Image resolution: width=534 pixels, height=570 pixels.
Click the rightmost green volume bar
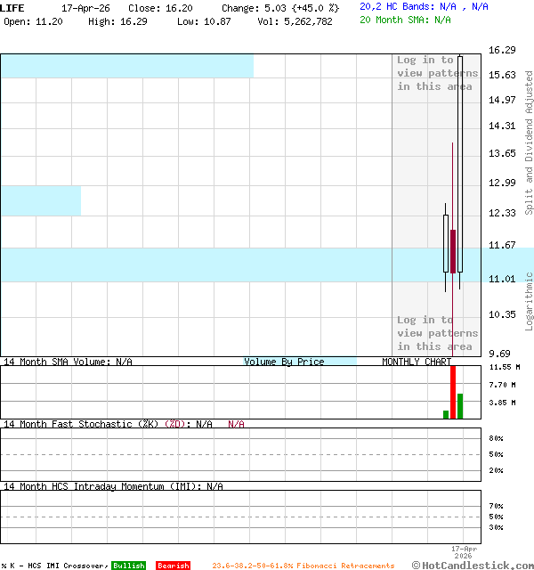click(460, 405)
